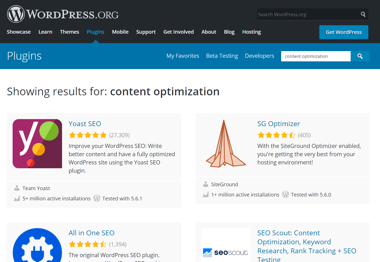Screen dimensions: 380x262
Task: Switch to My Favorites
Action: (x=183, y=56)
